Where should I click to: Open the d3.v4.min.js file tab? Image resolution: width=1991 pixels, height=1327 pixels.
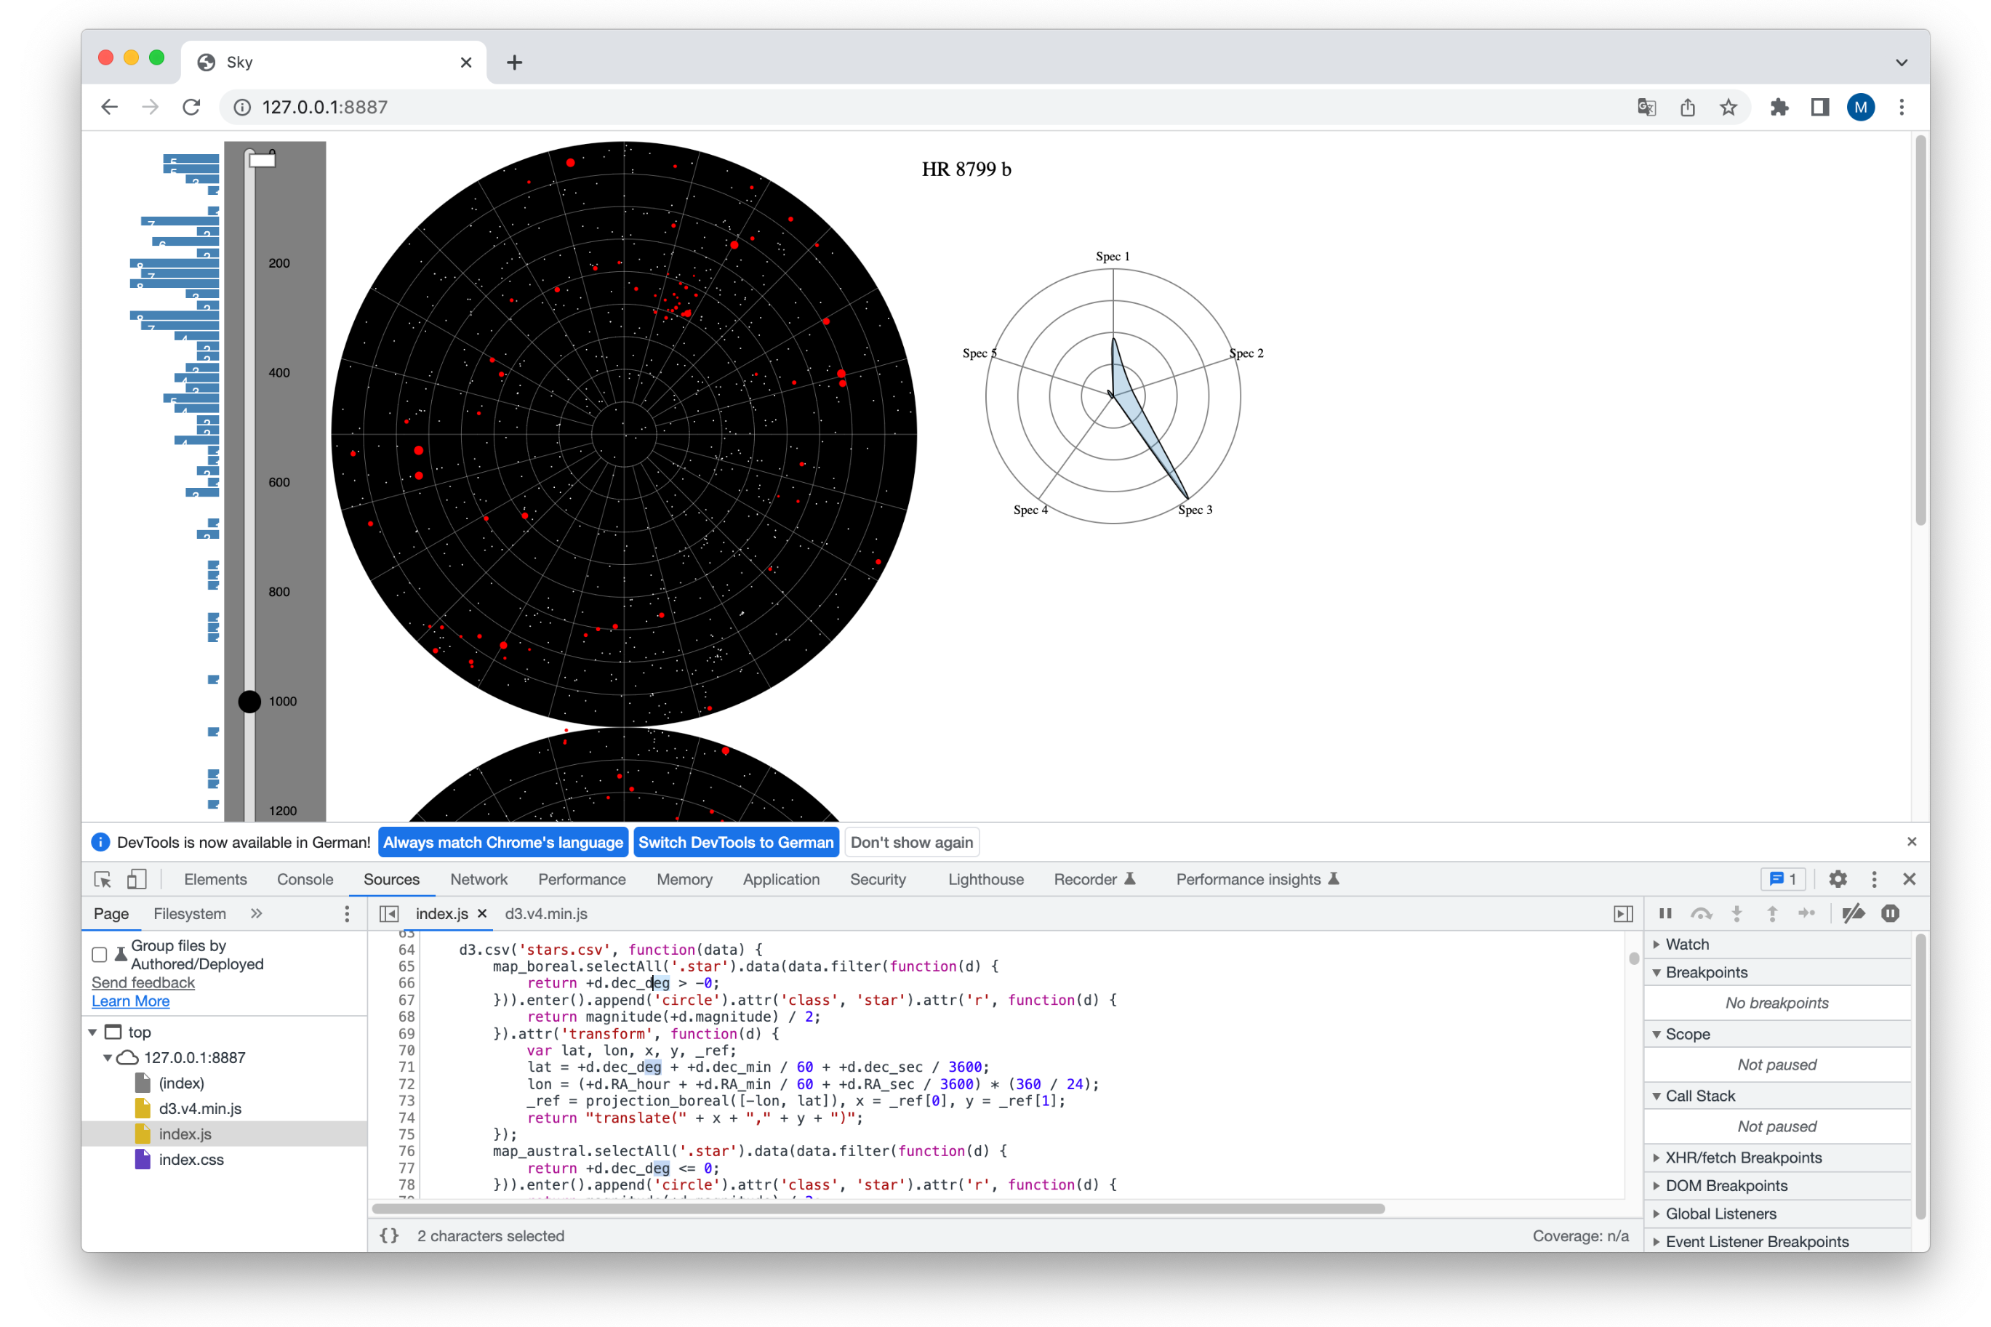click(546, 914)
